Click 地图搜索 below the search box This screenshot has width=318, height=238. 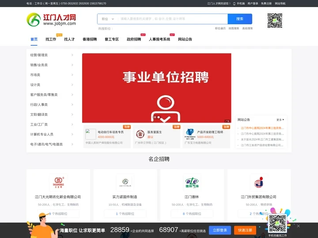pyautogui.click(x=234, y=28)
